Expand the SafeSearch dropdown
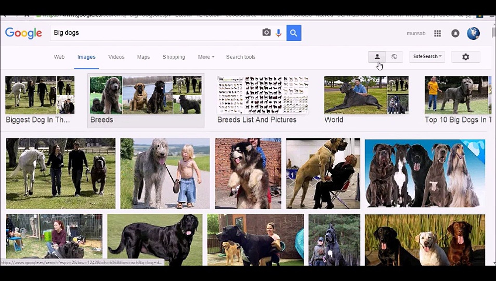The width and height of the screenshot is (496, 281). [427, 56]
